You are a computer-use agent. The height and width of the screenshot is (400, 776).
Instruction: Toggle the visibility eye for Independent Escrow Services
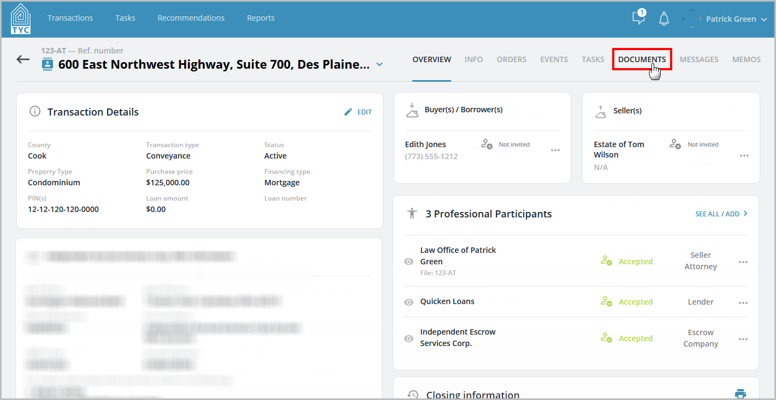tap(408, 338)
